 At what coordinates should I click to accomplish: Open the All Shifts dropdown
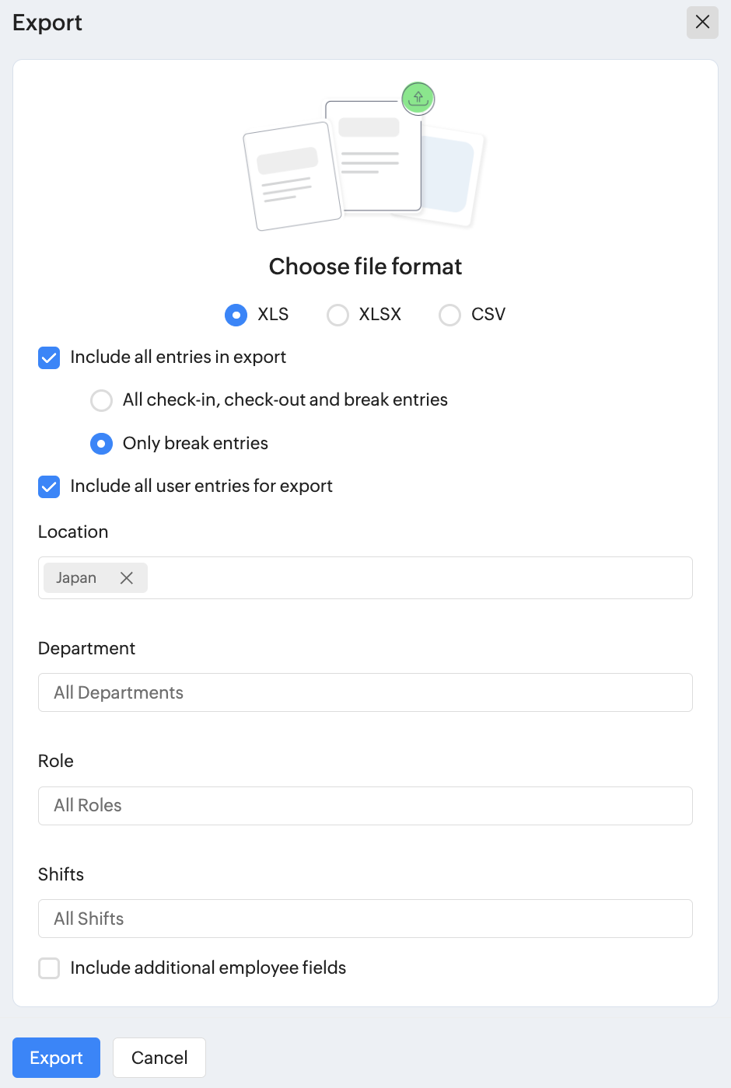pos(365,919)
